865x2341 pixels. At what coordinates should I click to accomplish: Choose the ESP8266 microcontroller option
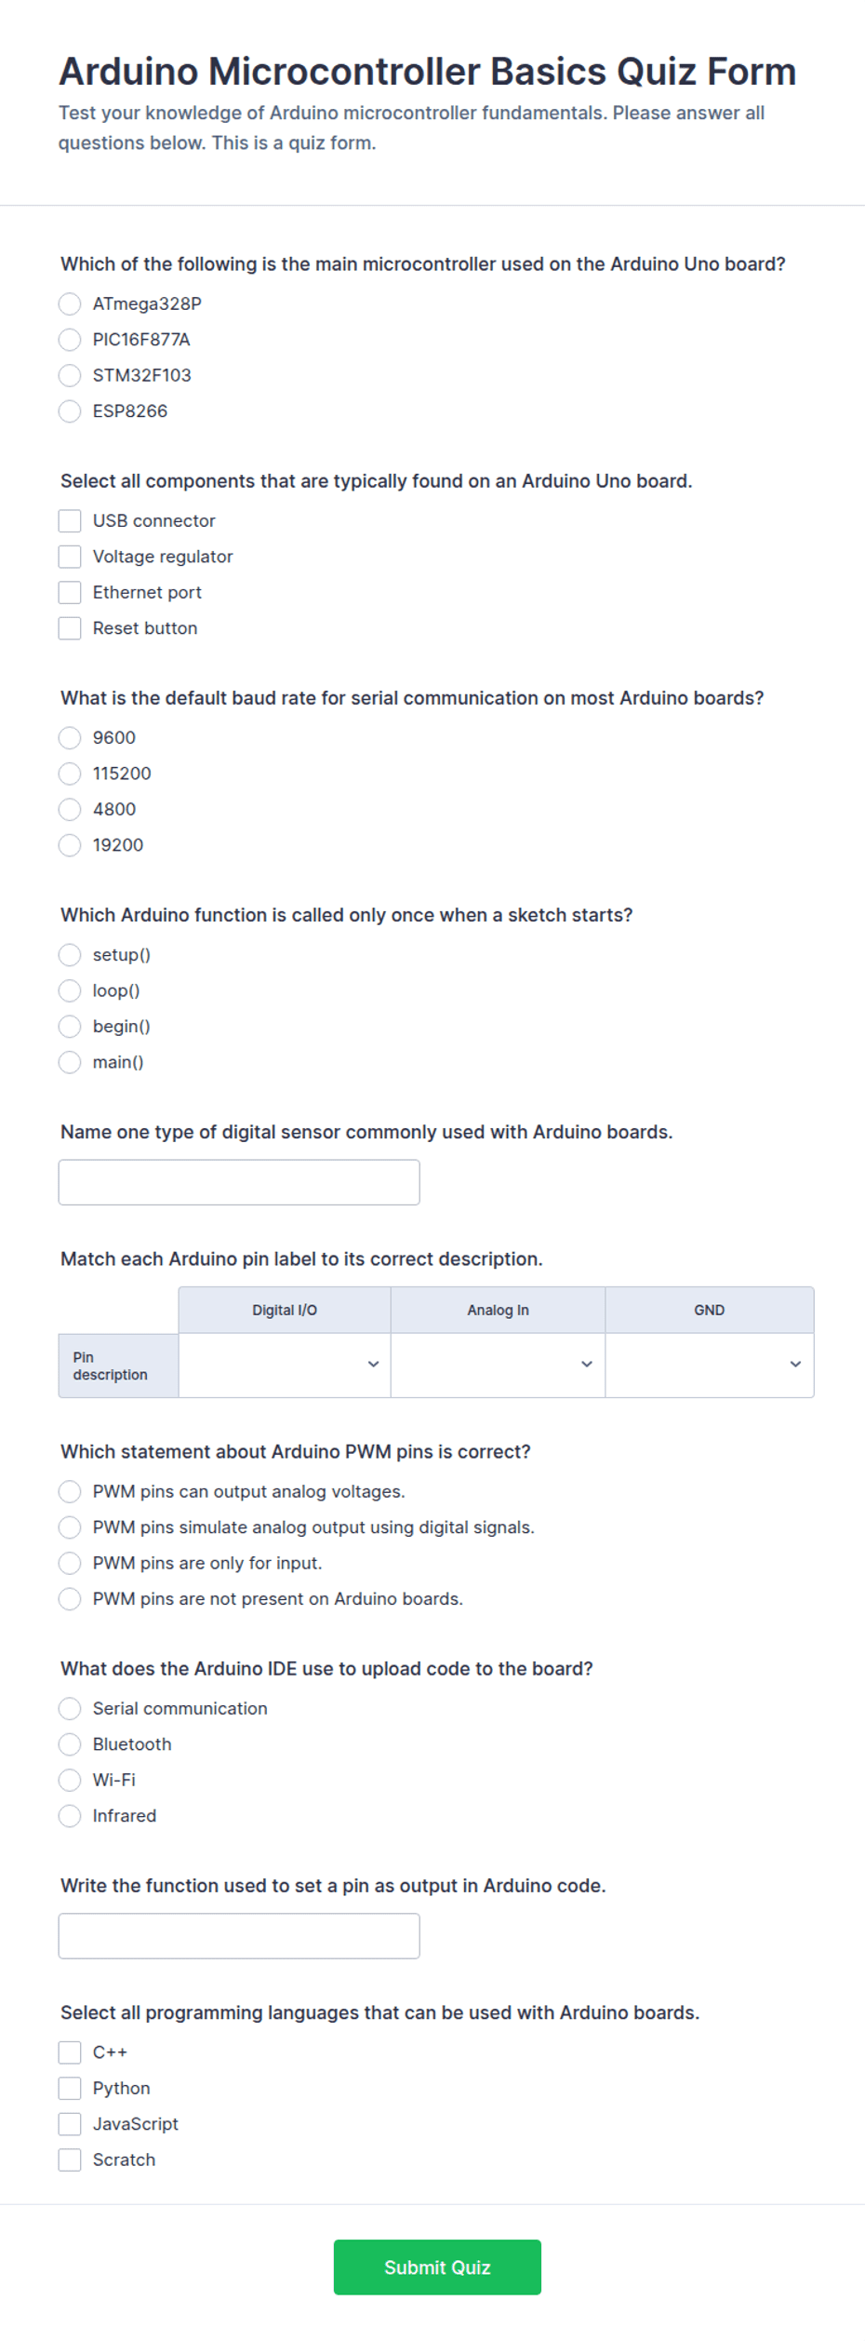tap(70, 410)
